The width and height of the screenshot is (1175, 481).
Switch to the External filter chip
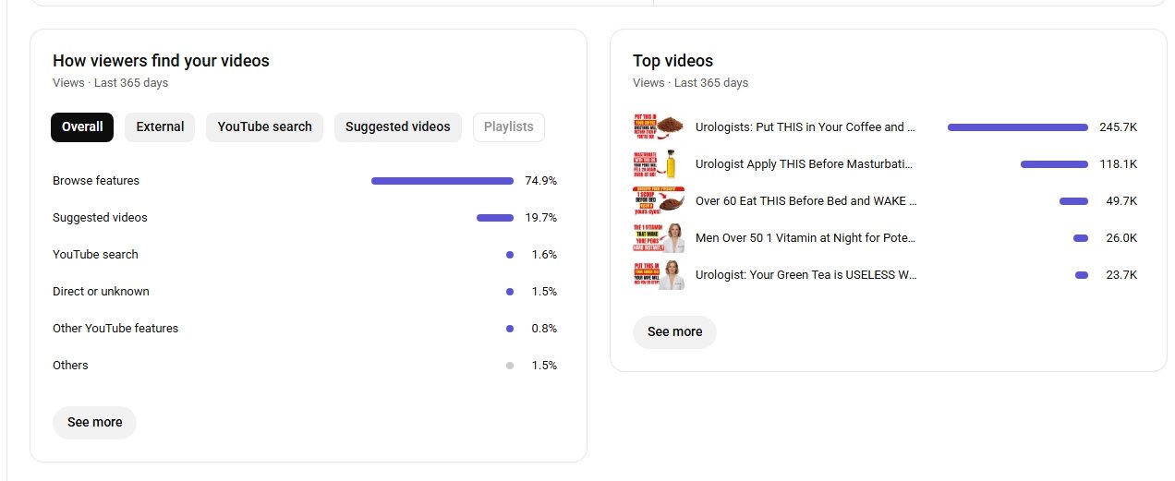tap(160, 127)
